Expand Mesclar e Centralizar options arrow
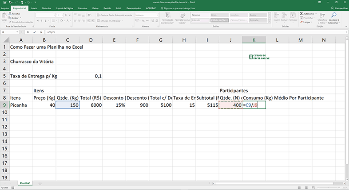The height and width of the screenshot is (190, 349). 123,21
